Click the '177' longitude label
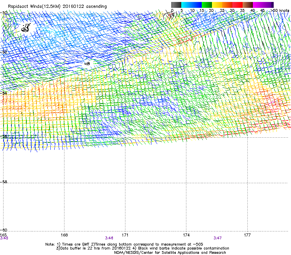The image size is (291, 255). coord(247,235)
